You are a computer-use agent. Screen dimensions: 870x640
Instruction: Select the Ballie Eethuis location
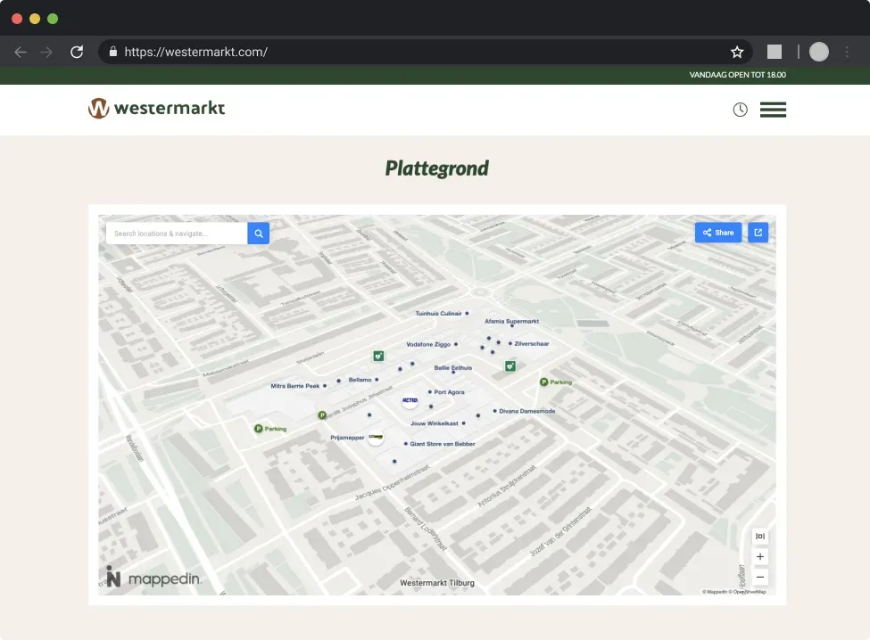click(x=452, y=368)
